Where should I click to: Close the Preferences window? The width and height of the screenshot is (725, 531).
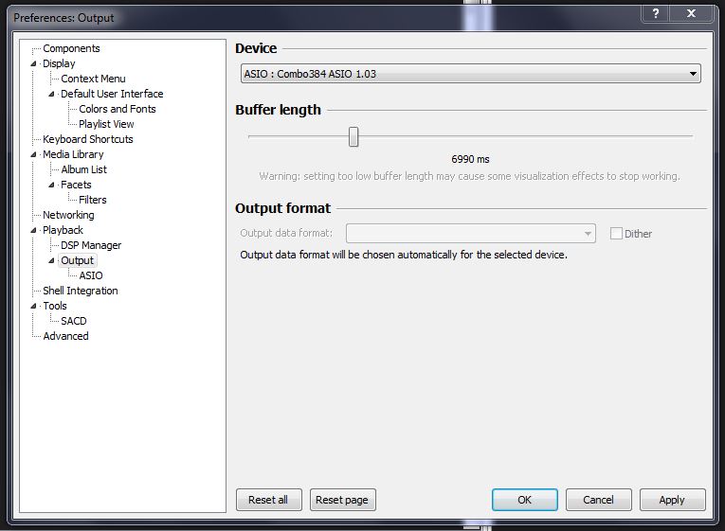(691, 13)
